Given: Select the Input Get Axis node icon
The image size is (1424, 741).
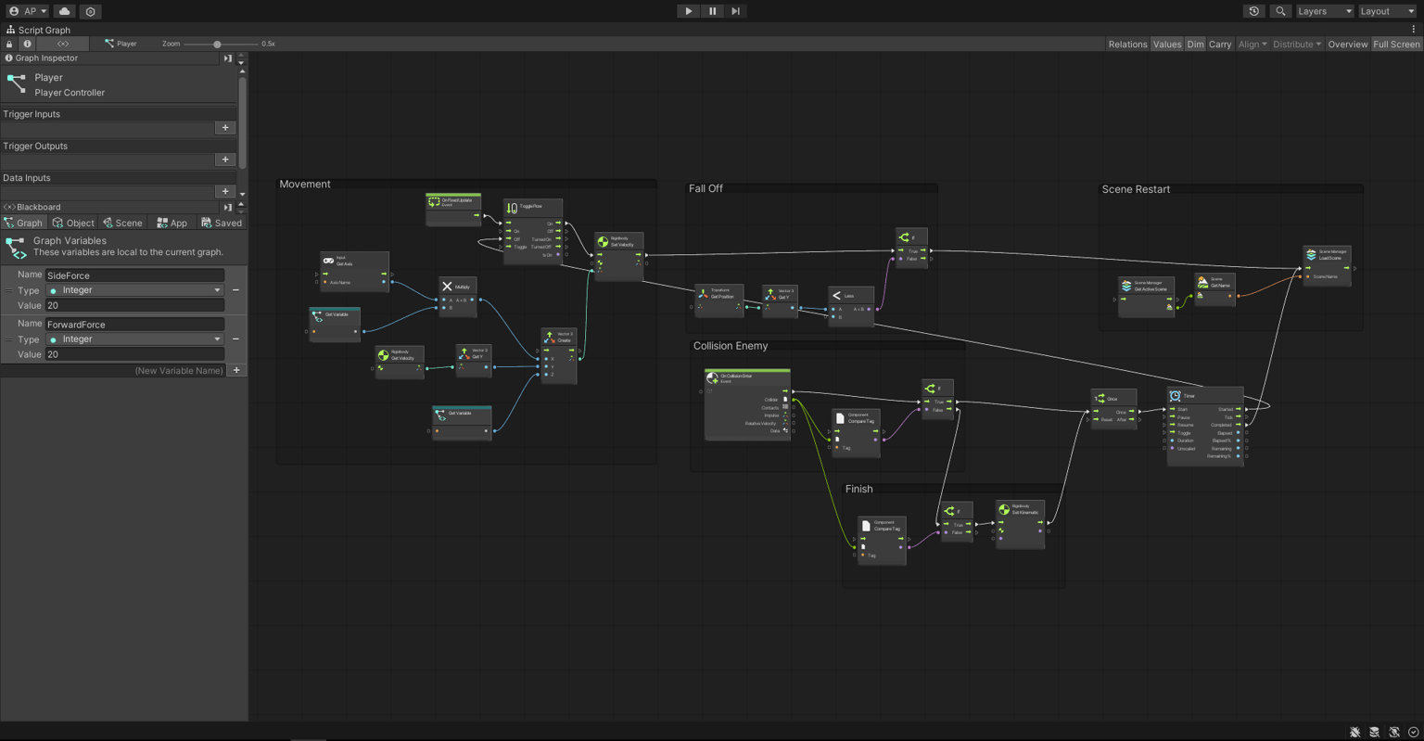Looking at the screenshot, I should pyautogui.click(x=328, y=261).
